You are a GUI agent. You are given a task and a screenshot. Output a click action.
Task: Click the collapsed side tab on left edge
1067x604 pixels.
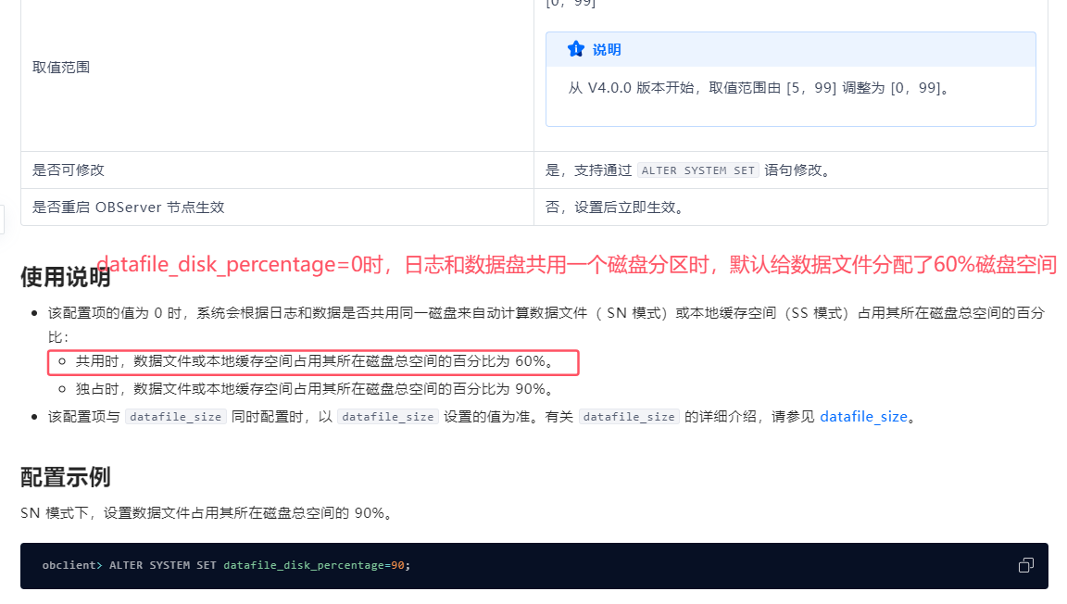click(x=3, y=220)
